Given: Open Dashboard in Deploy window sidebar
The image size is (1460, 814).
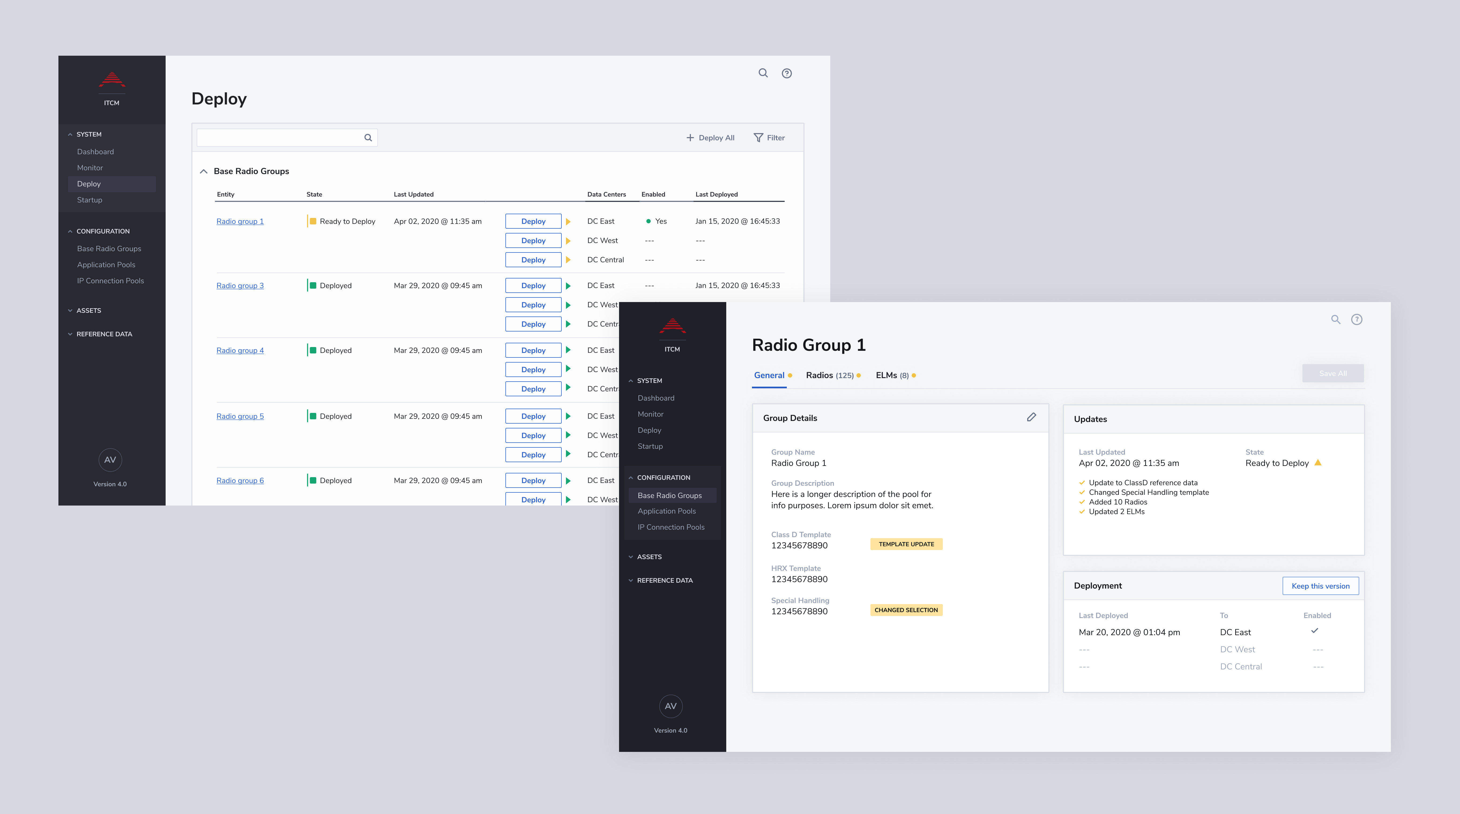Looking at the screenshot, I should click(95, 152).
